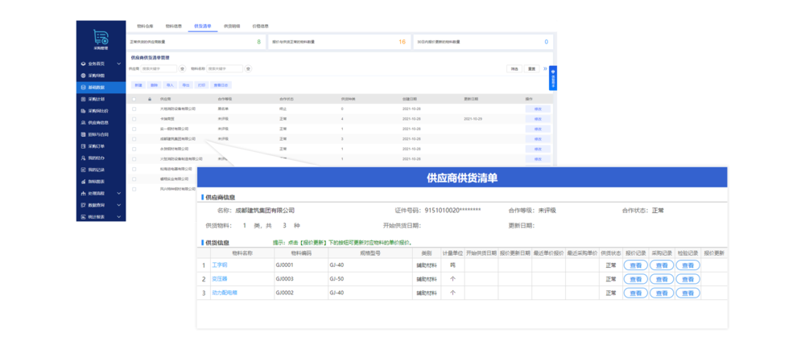Check the box for 大地消防设备有限公司 row
The height and width of the screenshot is (353, 805).
[x=134, y=109]
